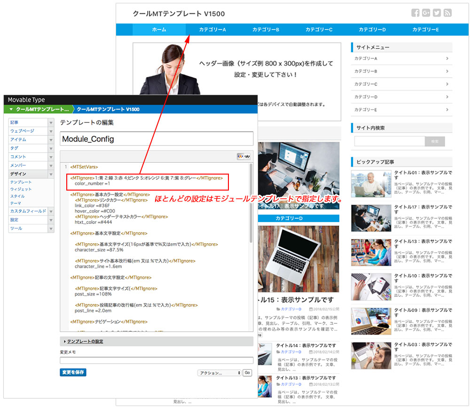Expand the カスタムフィールド menu arrow
This screenshot has width=470, height=407.
coord(51,211)
